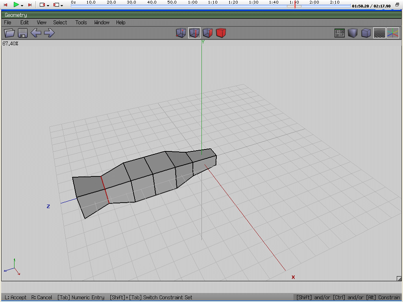Toggle ground grid plane display
Screen dimensions: 403x302
(379, 33)
